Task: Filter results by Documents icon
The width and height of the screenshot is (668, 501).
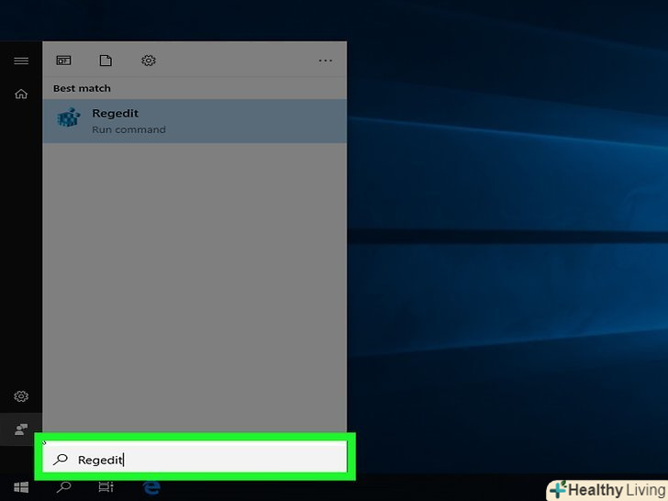Action: click(106, 61)
